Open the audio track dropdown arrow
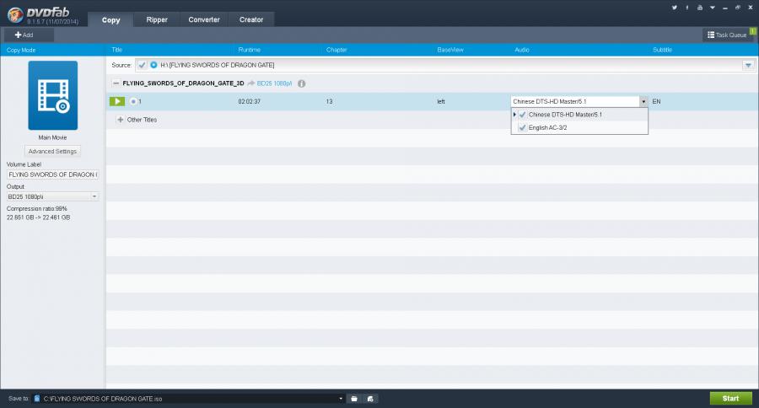The width and height of the screenshot is (759, 408). 643,102
